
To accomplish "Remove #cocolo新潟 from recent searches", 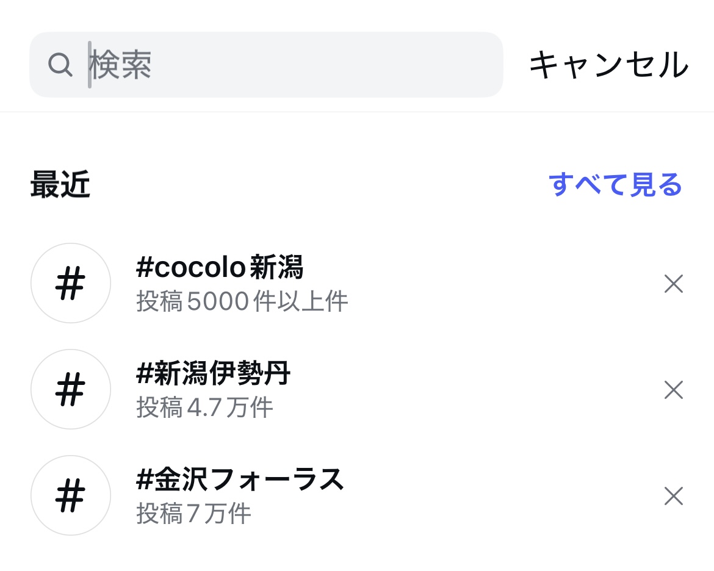I will [673, 284].
